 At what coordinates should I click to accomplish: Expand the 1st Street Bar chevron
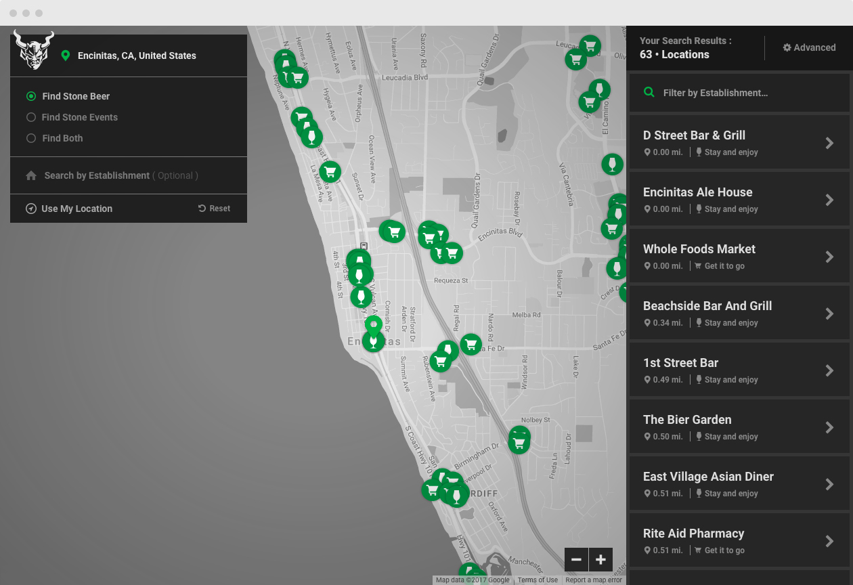(829, 370)
